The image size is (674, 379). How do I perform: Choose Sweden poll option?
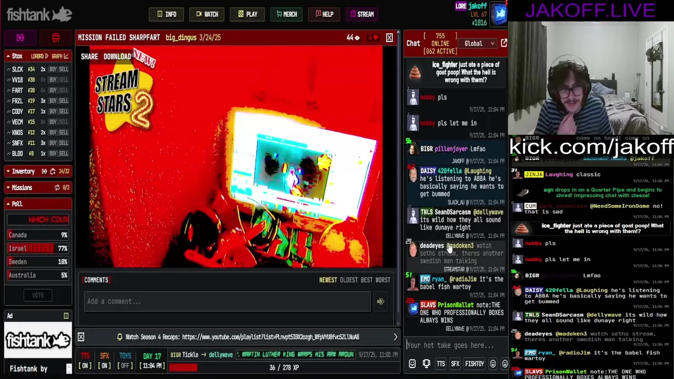38,262
